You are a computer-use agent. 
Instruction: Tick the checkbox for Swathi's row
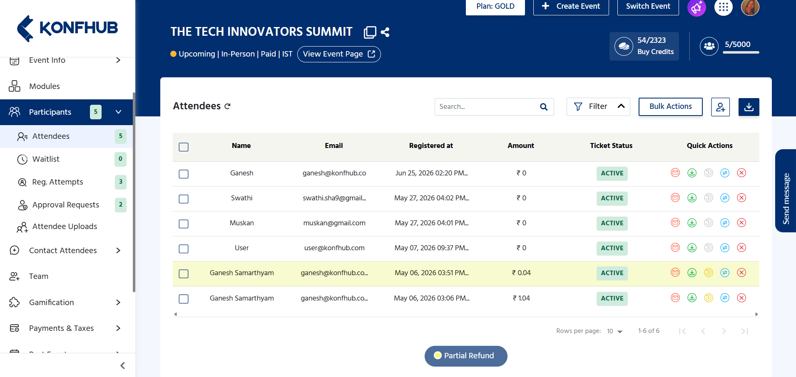pyautogui.click(x=184, y=199)
